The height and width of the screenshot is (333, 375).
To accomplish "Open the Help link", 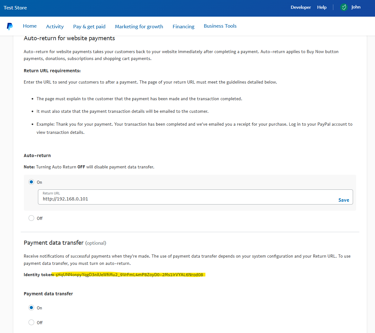I will point(322,7).
